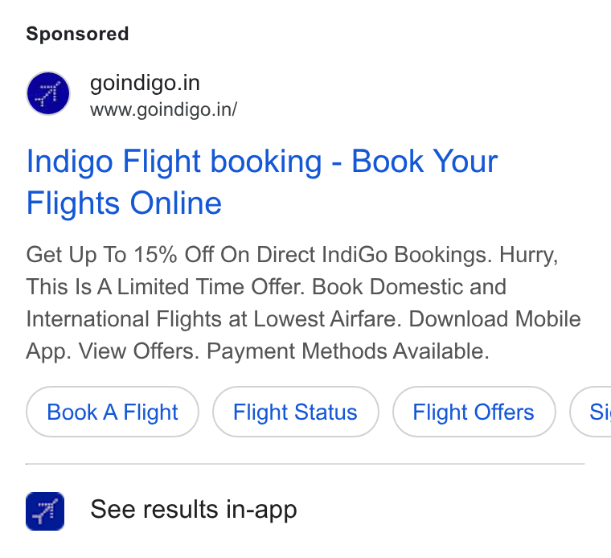Tap the square IndiGo app icon
The height and width of the screenshot is (558, 611).
click(x=45, y=511)
